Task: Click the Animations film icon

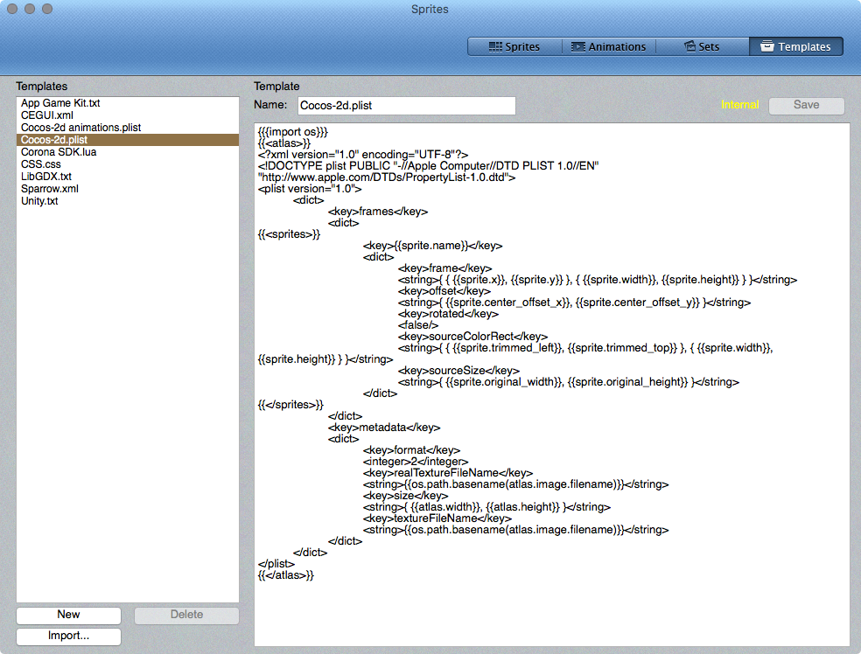Action: click(578, 46)
